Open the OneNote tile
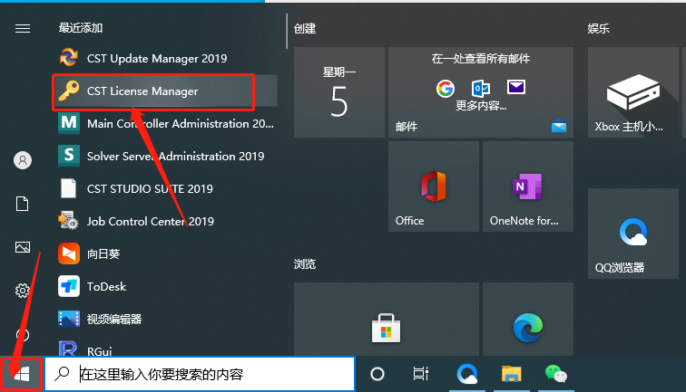The width and height of the screenshot is (686, 392). click(x=528, y=186)
